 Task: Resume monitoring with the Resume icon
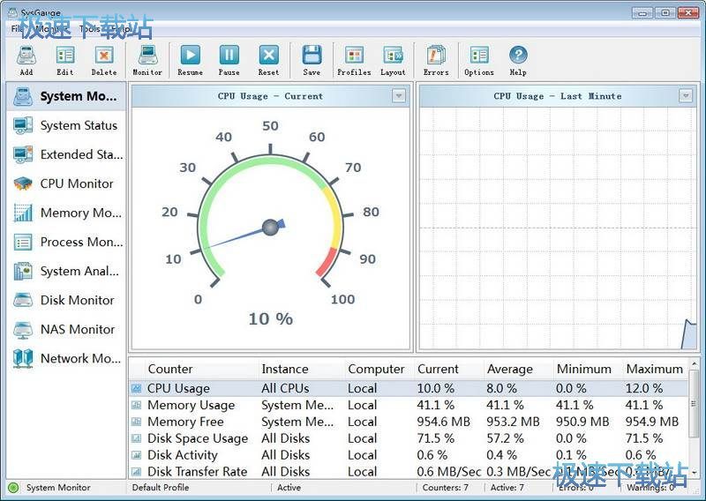190,56
